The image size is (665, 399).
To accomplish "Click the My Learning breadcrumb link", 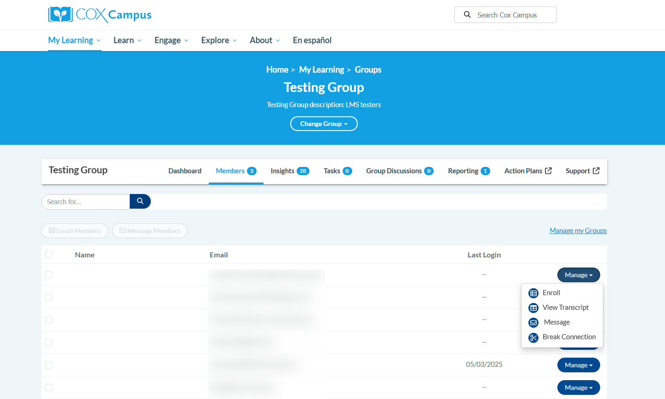I will (x=321, y=69).
